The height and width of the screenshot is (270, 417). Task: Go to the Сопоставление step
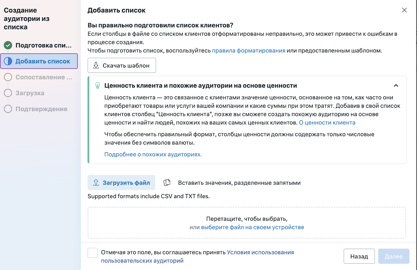39,77
